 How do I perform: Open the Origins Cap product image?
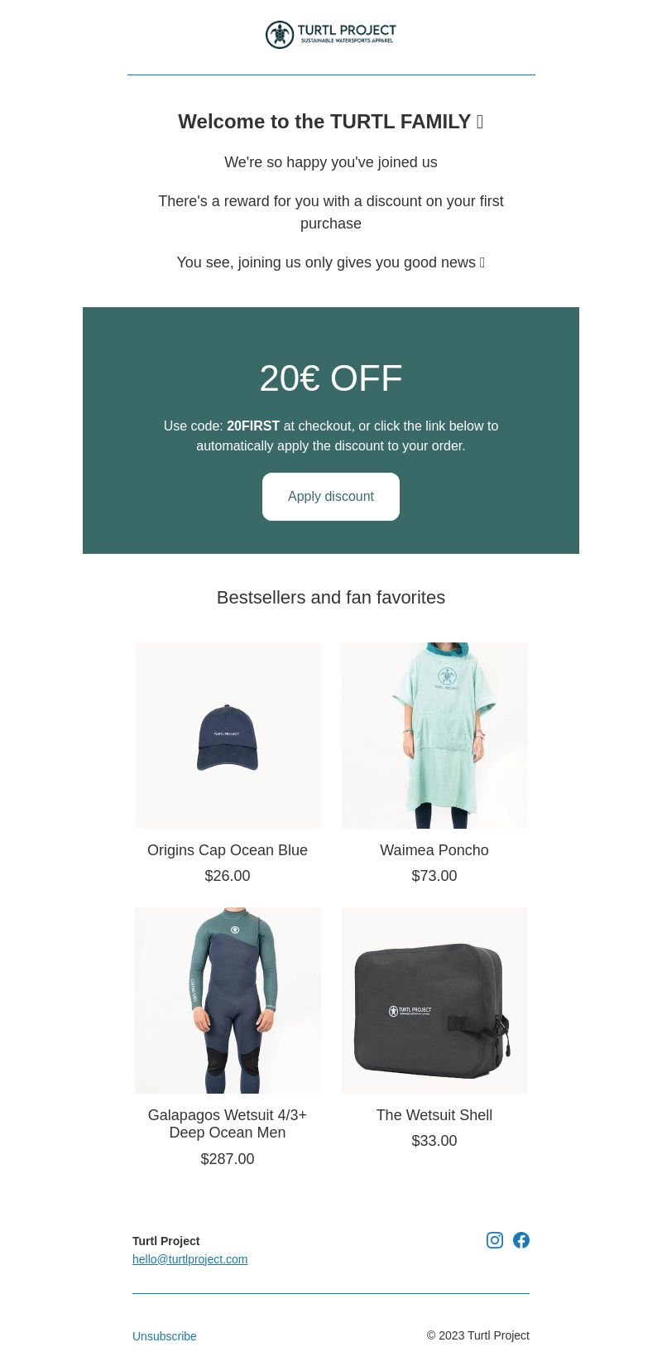tap(228, 735)
